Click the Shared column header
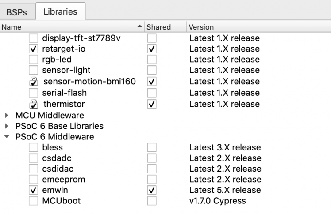This screenshot has width=331, height=214. (x=158, y=27)
